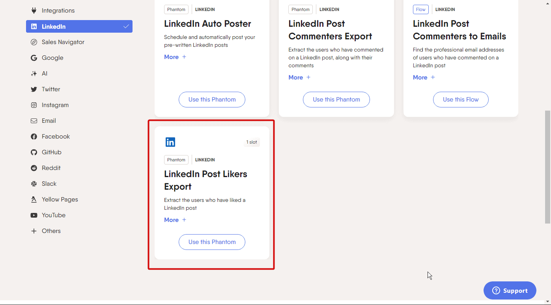Open LinkedIn Post Commenters Export title

pos(330,30)
